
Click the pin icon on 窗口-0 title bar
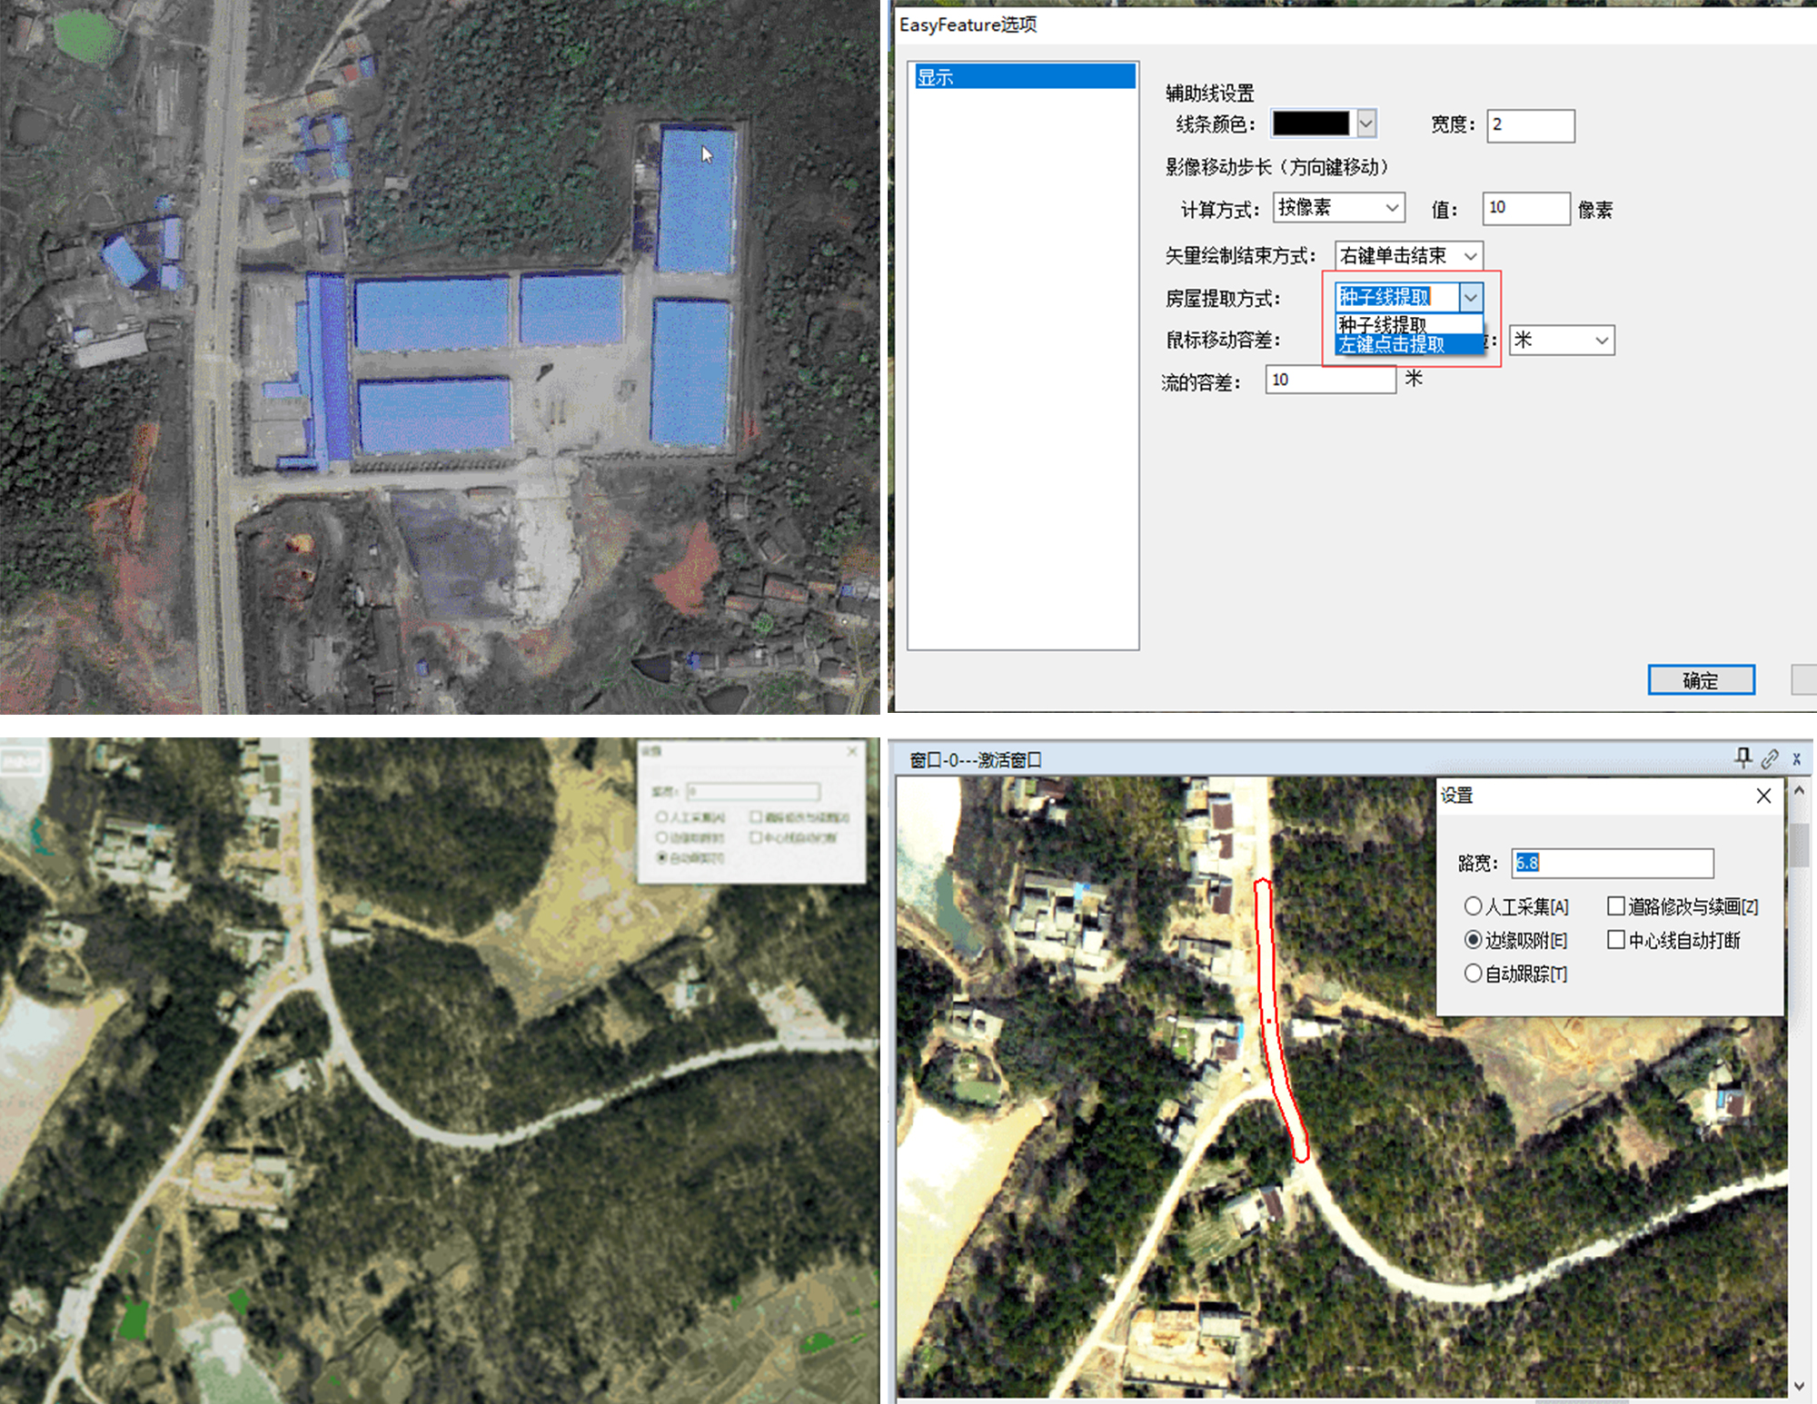(x=1743, y=758)
